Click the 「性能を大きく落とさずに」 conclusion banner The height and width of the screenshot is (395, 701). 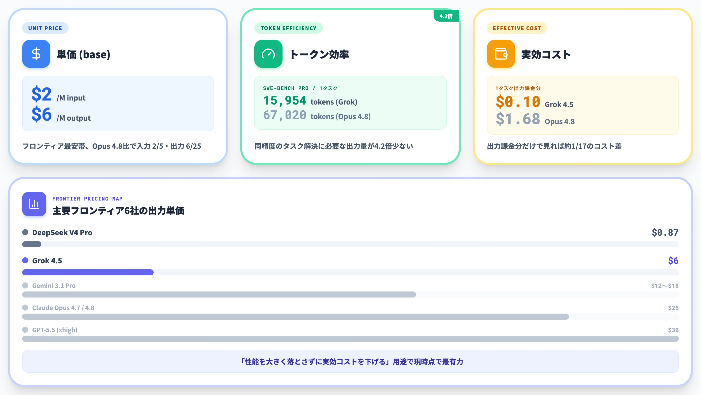click(x=350, y=361)
